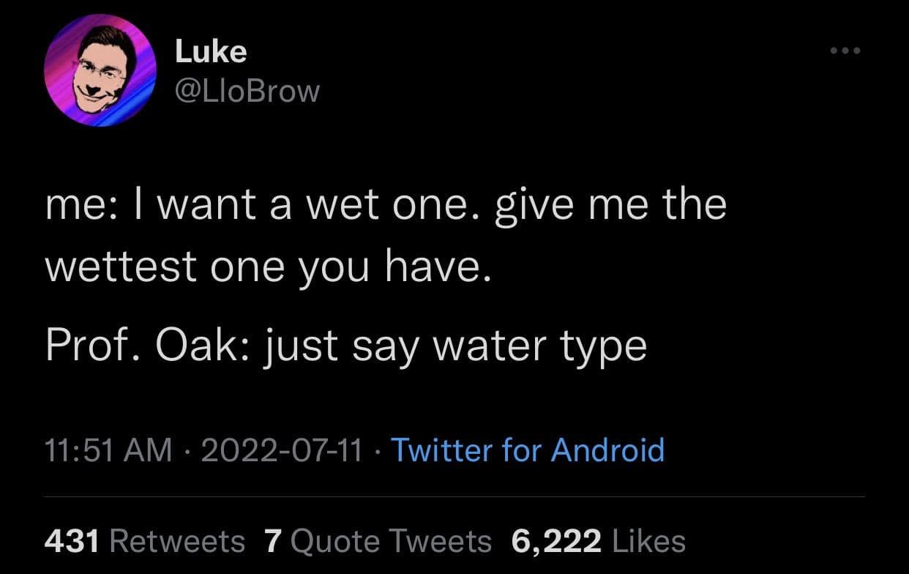Click the 2022-07-11 tweet date
This screenshot has height=574, width=909.
click(281, 450)
